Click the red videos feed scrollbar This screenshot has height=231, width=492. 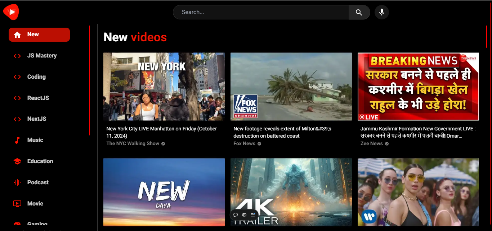tap(487, 36)
